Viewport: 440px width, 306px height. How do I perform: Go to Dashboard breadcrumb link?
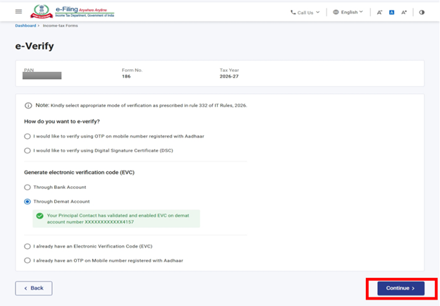click(x=27, y=25)
